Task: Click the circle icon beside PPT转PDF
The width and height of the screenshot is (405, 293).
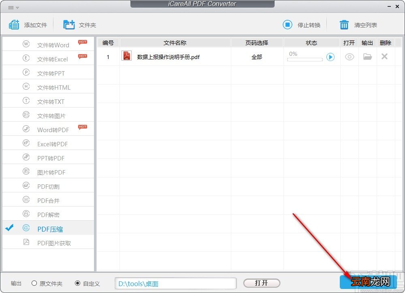Action: pos(26,157)
